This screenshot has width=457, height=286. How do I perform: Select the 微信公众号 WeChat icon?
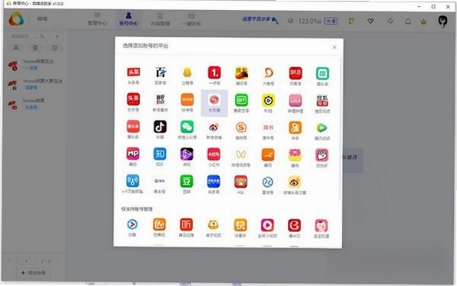point(187,127)
